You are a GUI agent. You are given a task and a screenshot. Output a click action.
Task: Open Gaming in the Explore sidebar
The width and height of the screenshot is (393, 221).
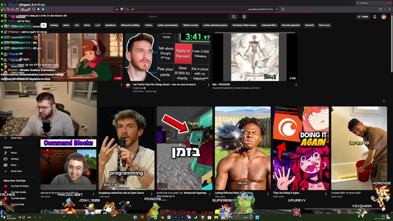click(14, 159)
